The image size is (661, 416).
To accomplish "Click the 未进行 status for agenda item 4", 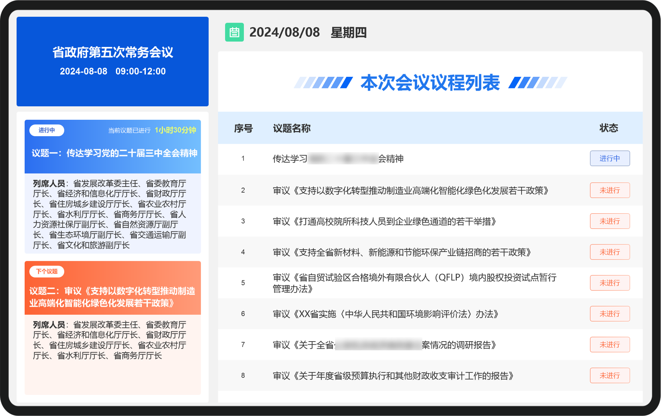I will tap(610, 252).
